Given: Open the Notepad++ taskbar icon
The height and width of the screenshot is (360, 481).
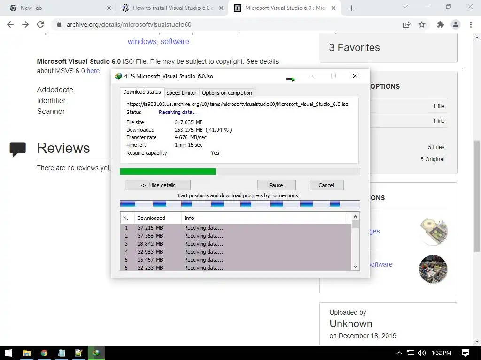Looking at the screenshot, I should coord(79,353).
